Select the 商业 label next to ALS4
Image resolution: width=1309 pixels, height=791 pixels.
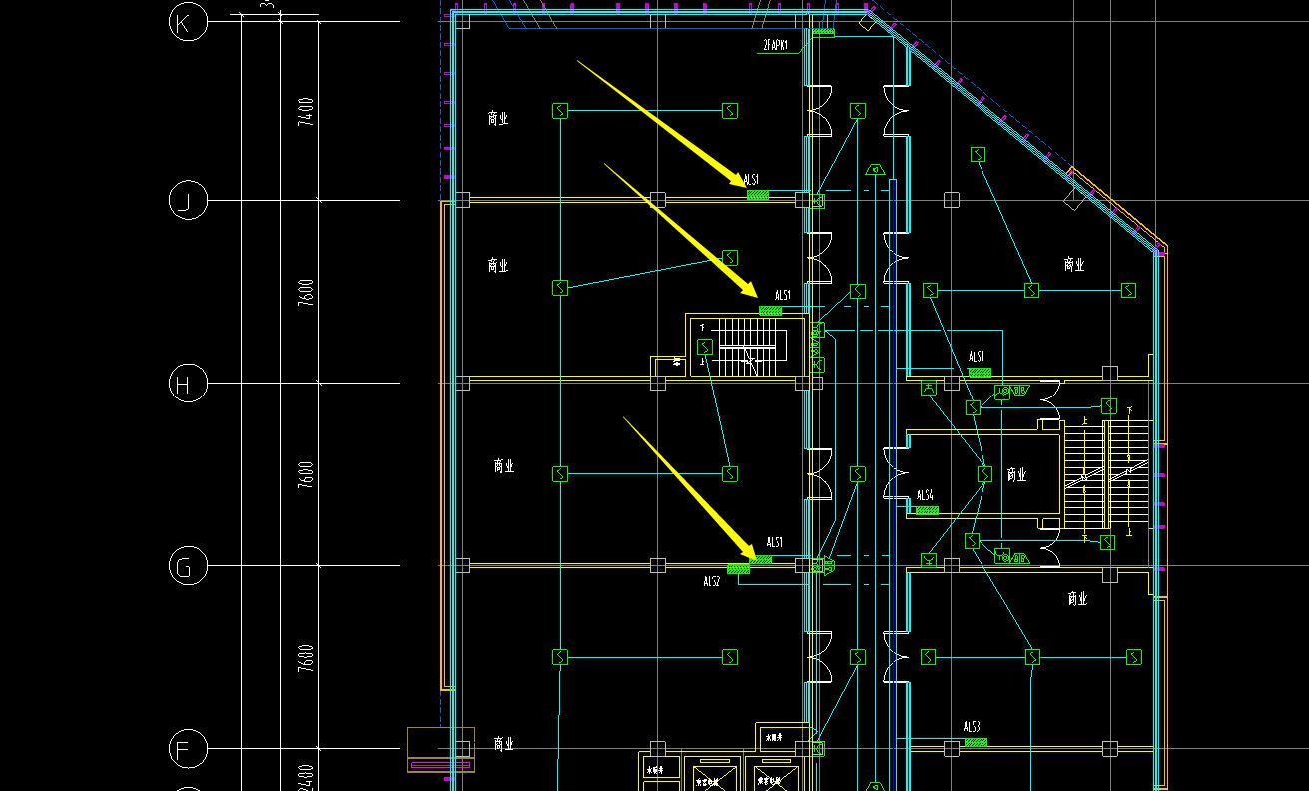click(1017, 475)
